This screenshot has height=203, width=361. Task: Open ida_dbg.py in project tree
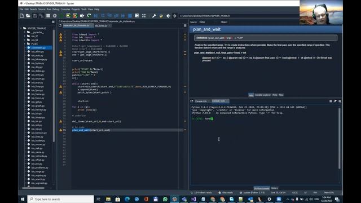pos(37,67)
